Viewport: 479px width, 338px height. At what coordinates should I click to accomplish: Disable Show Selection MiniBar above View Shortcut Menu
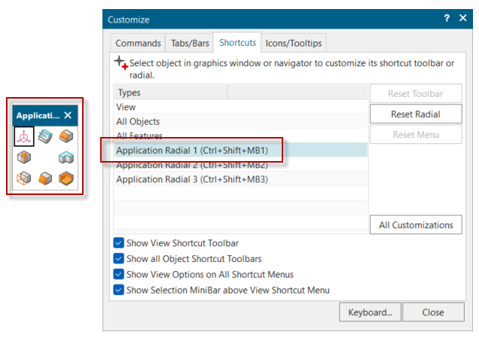pos(118,290)
